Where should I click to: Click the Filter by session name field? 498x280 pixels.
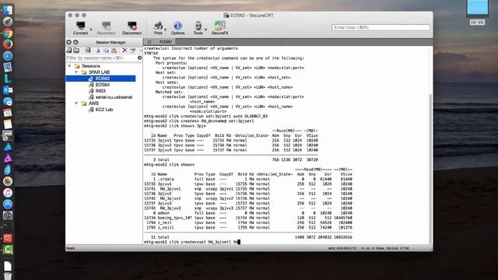tap(101, 58)
